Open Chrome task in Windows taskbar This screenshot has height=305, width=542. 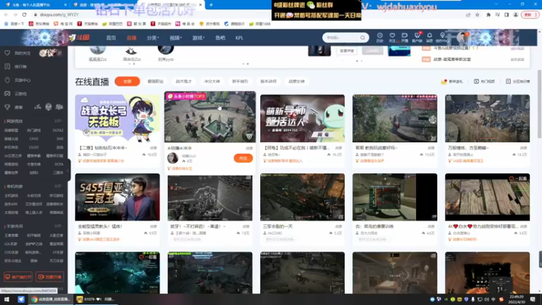click(x=51, y=299)
